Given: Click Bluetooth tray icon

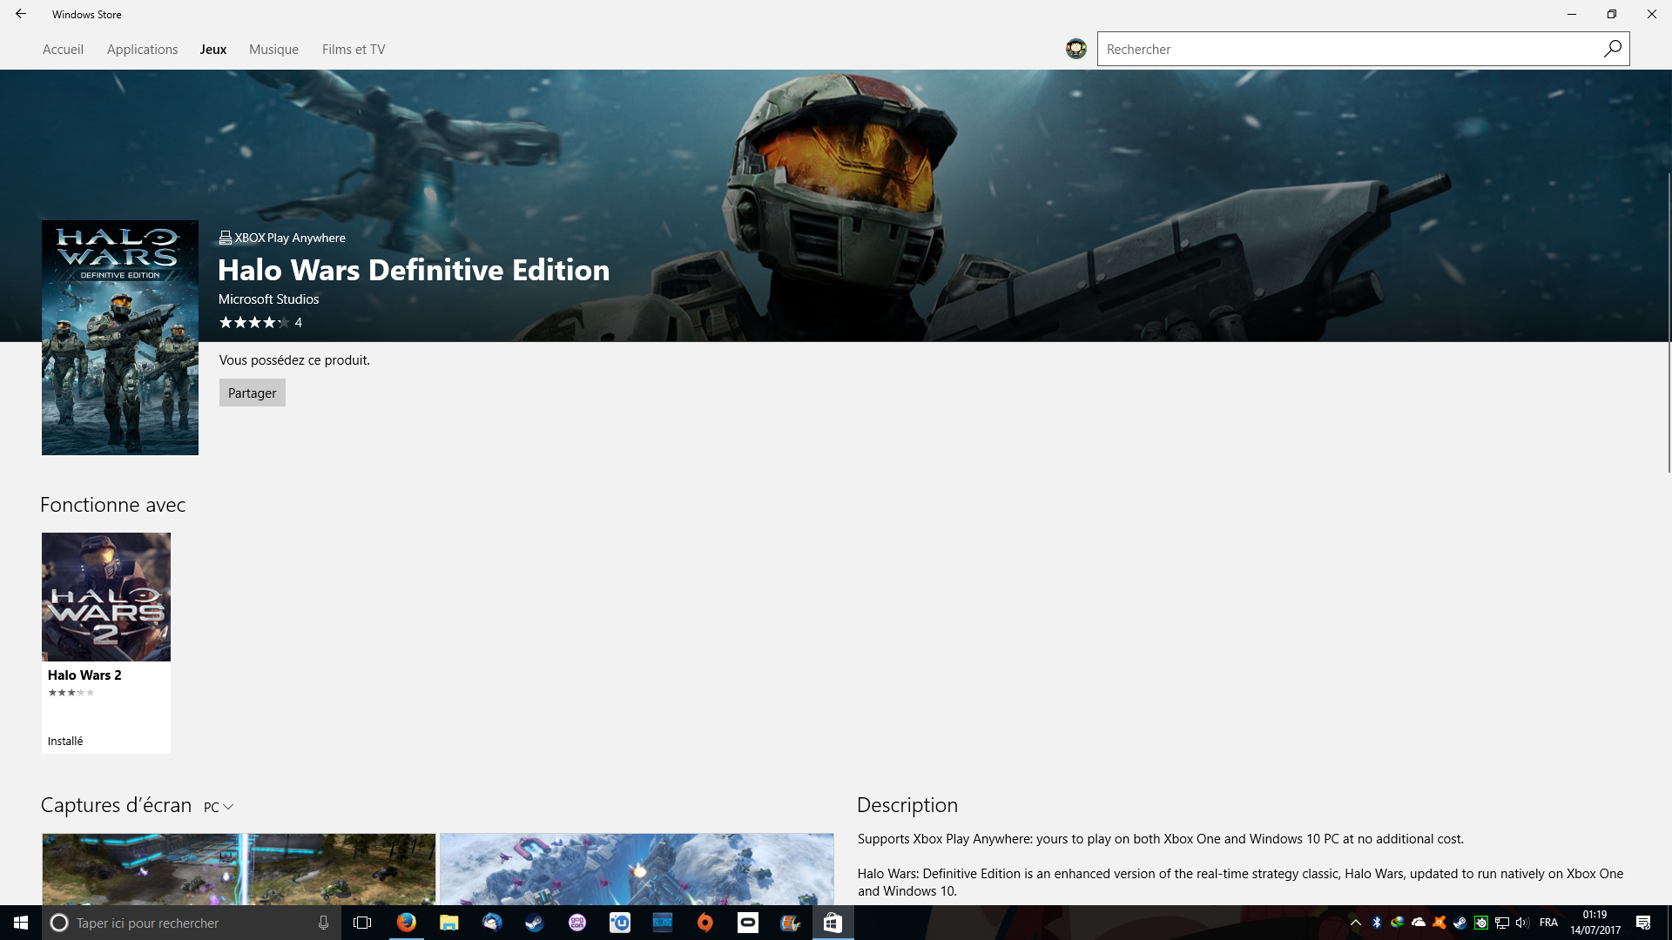Looking at the screenshot, I should [x=1377, y=923].
